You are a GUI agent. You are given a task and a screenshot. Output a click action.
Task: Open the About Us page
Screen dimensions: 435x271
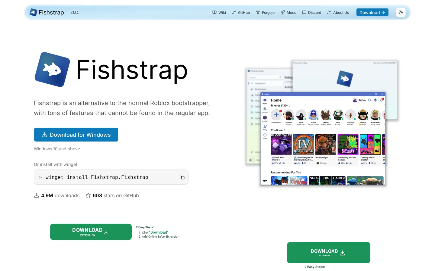point(338,12)
